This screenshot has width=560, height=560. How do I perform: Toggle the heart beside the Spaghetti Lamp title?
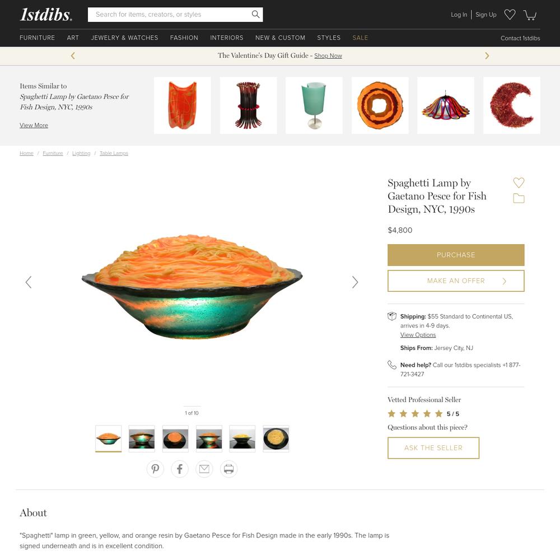pos(519,183)
